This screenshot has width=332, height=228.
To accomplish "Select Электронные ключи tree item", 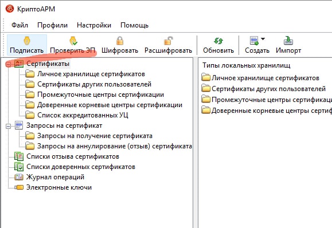I will [x=59, y=187].
